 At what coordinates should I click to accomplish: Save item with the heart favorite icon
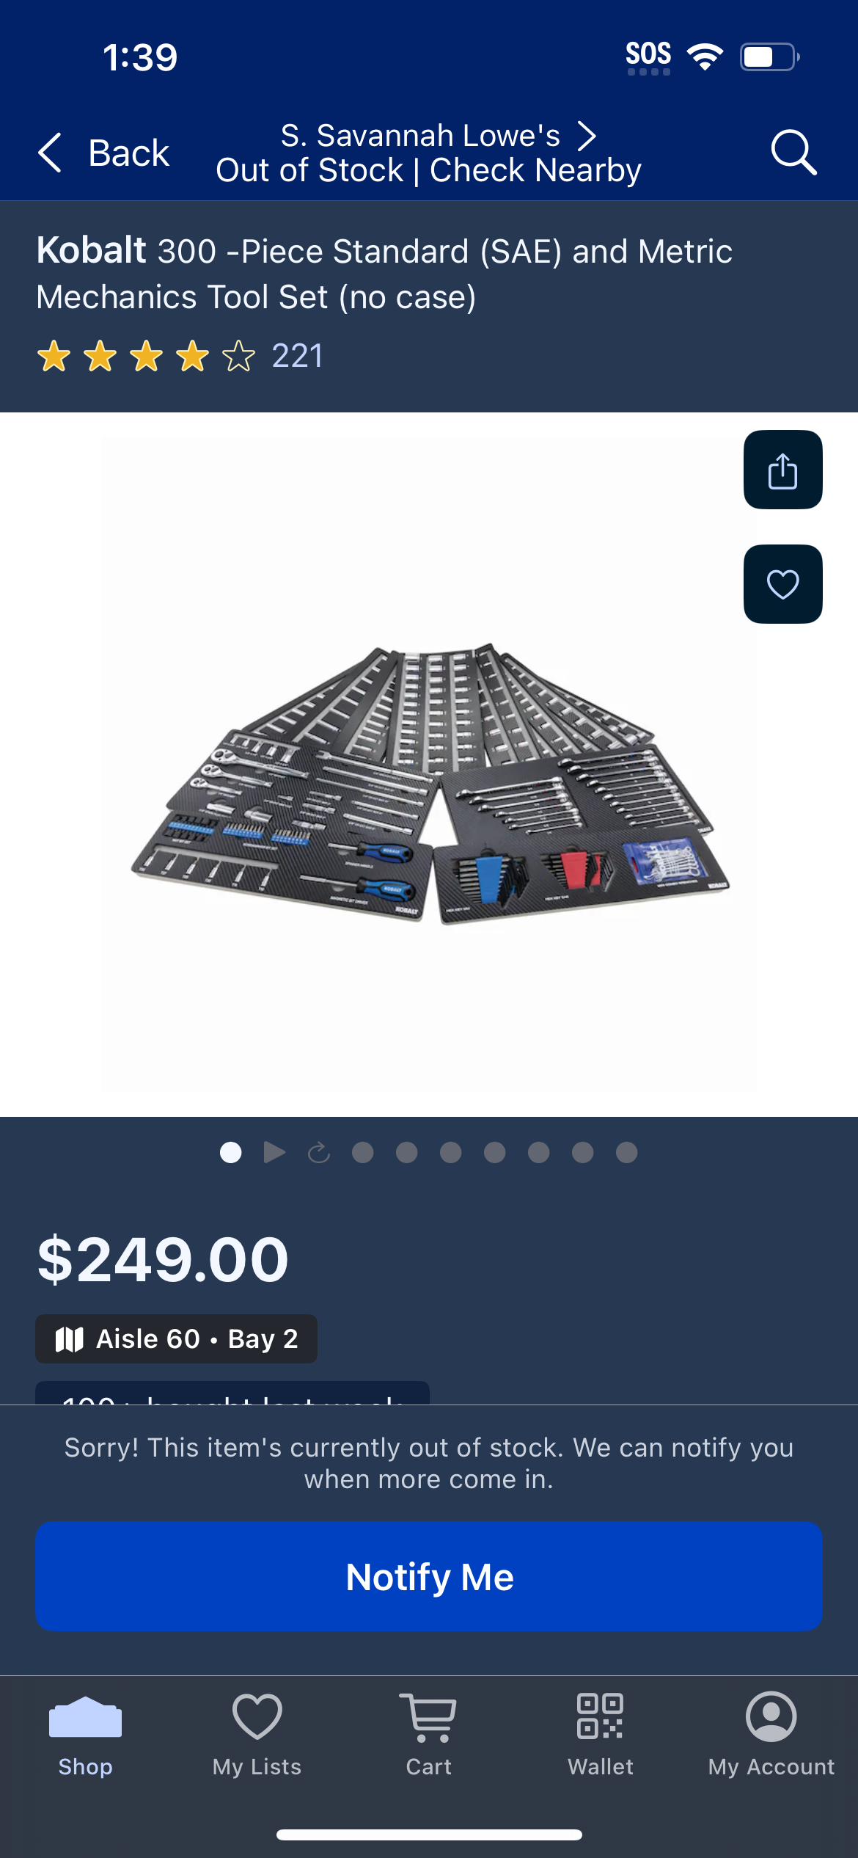click(782, 584)
